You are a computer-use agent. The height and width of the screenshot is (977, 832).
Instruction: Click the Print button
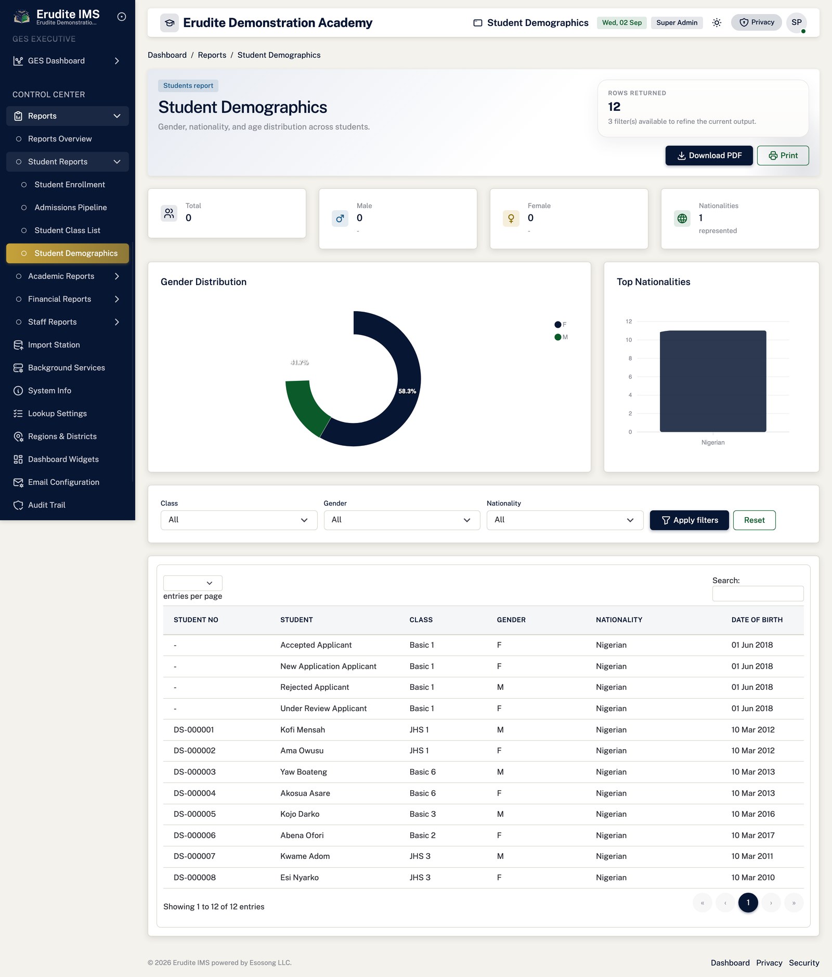783,156
